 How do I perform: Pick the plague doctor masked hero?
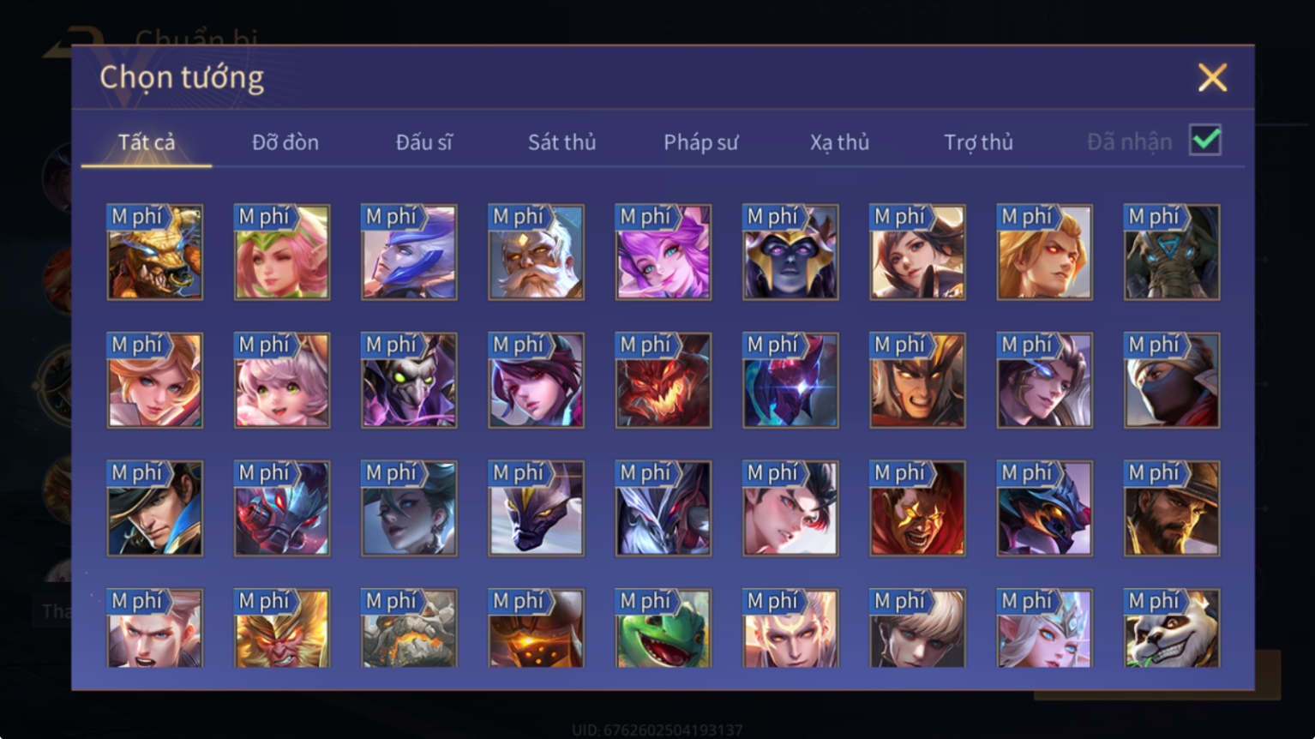tap(409, 380)
